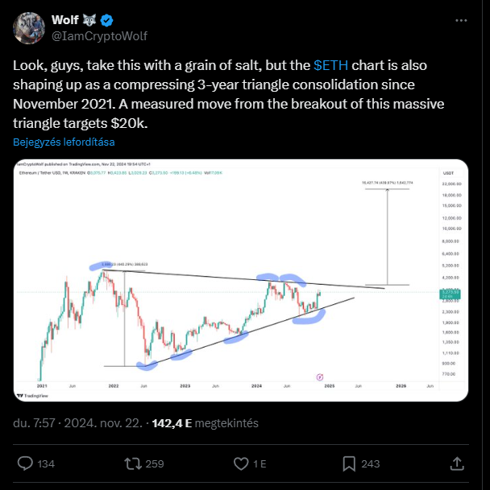Bookmark this post with the bookmark icon

coord(349,463)
